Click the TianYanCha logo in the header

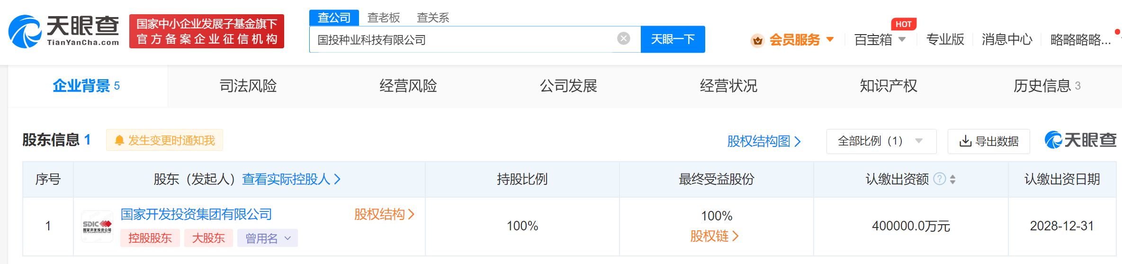pyautogui.click(x=64, y=31)
